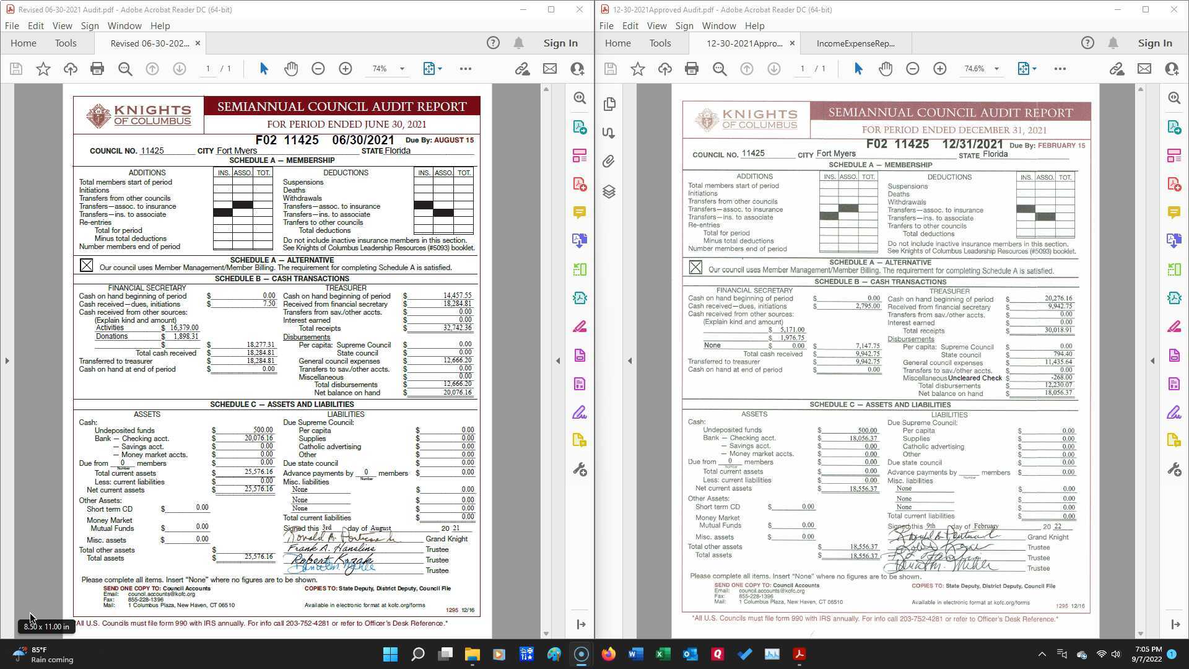The width and height of the screenshot is (1189, 669).
Task: Click the zoom in plus icon in left toolbar
Action: point(346,69)
